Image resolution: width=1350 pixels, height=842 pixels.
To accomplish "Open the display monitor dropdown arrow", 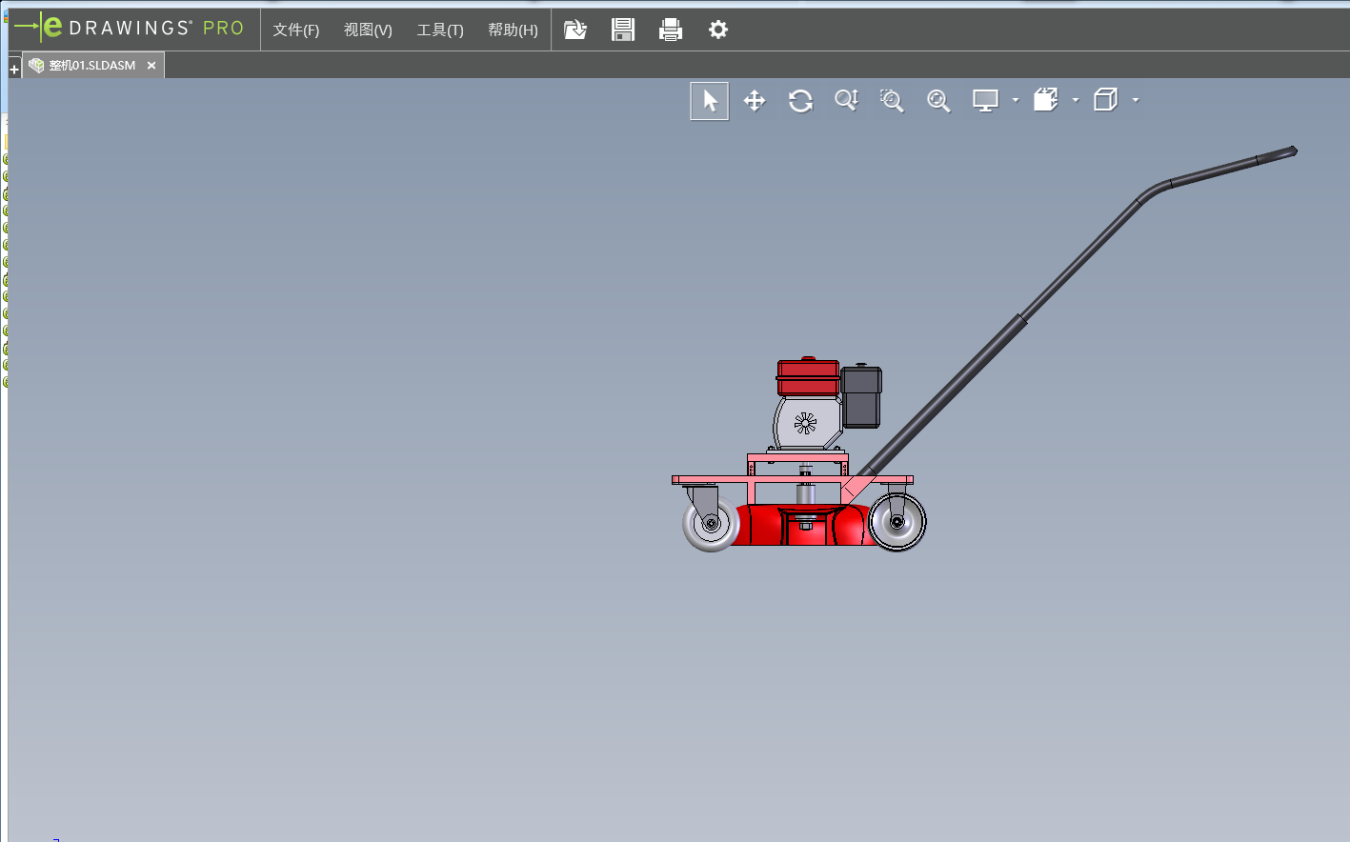I will 1016,100.
